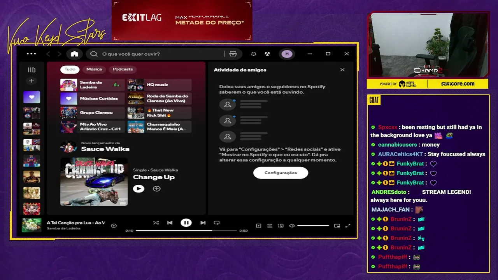Viewport: 498px width, 280px height.
Task: Toggle the Now Playing view icon
Action: pyautogui.click(x=258, y=226)
